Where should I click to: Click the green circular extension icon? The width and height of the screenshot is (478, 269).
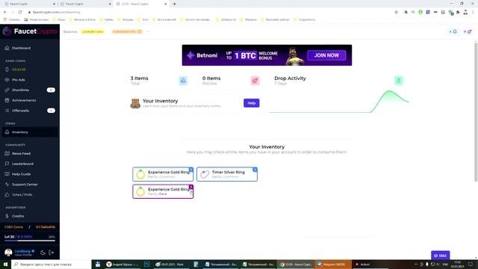click(x=420, y=12)
